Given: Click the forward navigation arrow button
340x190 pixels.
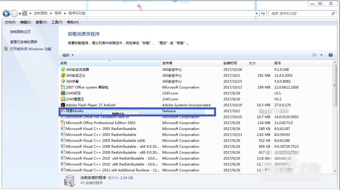Looking at the screenshot, I should click(x=14, y=14).
